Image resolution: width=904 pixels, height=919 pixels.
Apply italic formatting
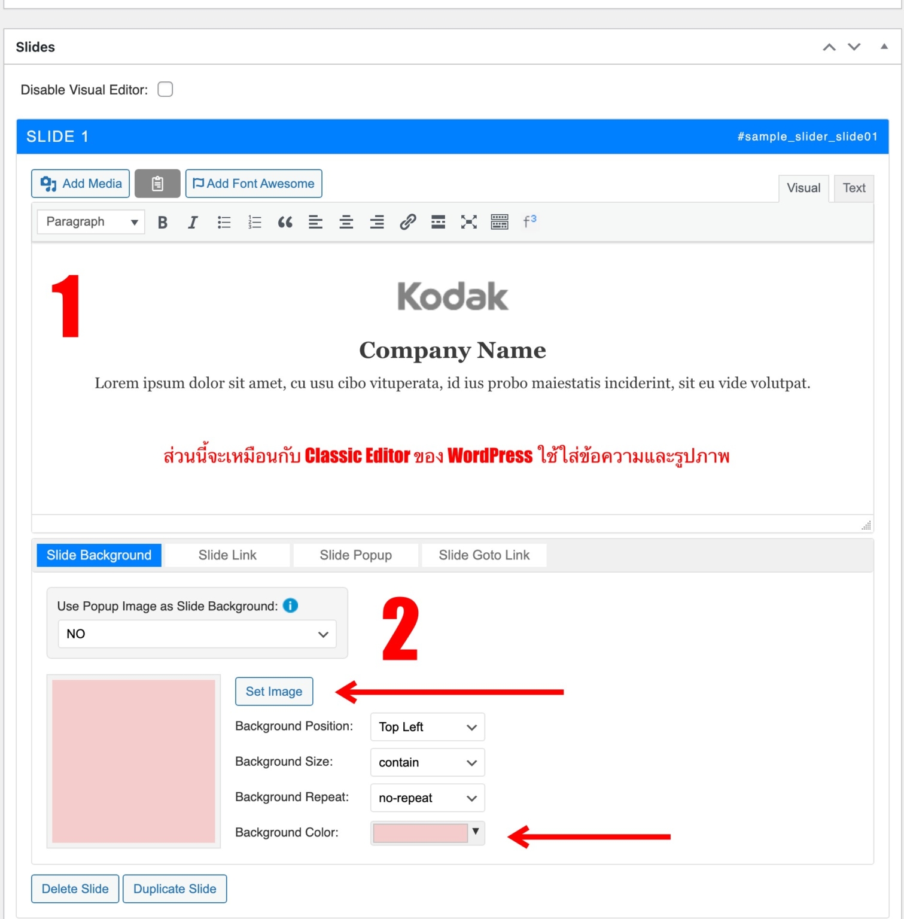point(193,223)
